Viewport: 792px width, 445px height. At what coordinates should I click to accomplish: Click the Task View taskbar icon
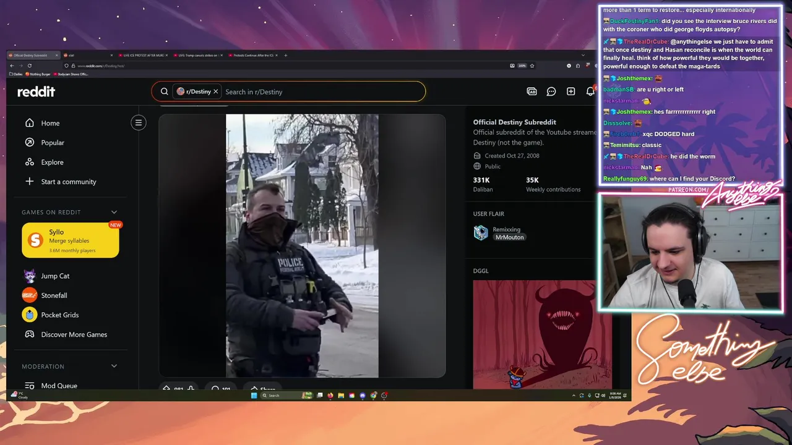pyautogui.click(x=319, y=396)
